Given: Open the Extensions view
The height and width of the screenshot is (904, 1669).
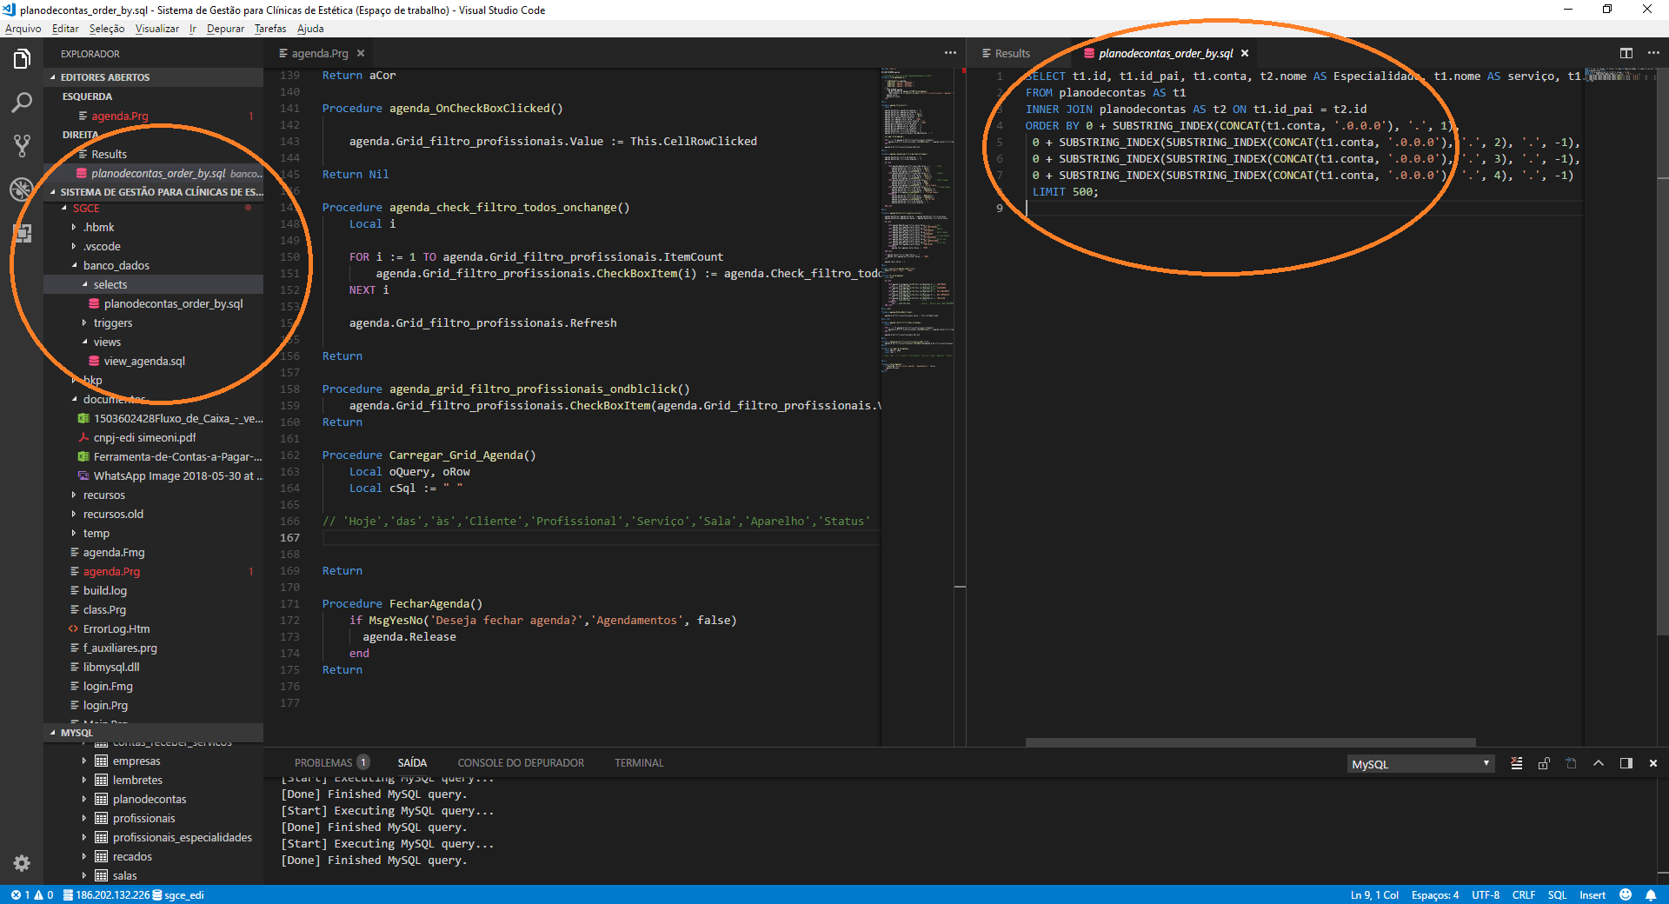Looking at the screenshot, I should [x=22, y=233].
